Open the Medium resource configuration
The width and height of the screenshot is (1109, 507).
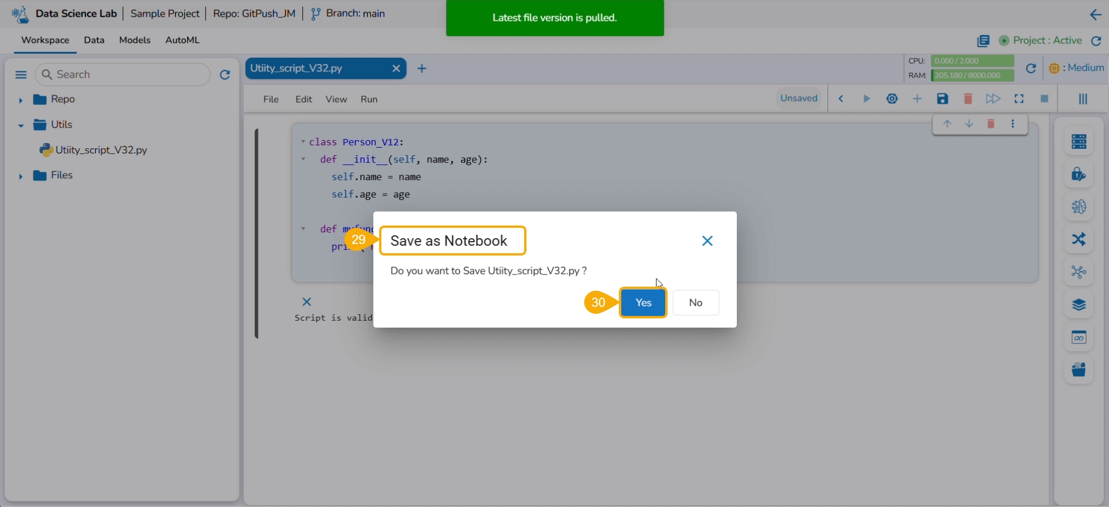point(1076,68)
